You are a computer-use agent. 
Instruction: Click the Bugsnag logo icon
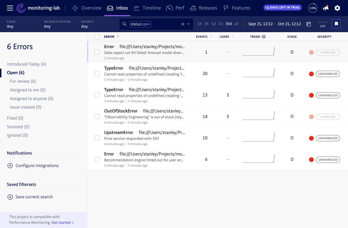(x=21, y=8)
